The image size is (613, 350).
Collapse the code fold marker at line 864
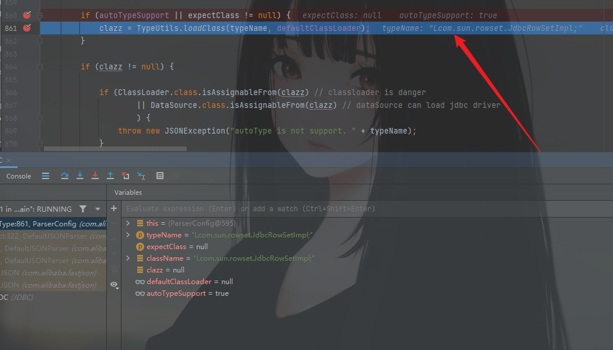40,67
